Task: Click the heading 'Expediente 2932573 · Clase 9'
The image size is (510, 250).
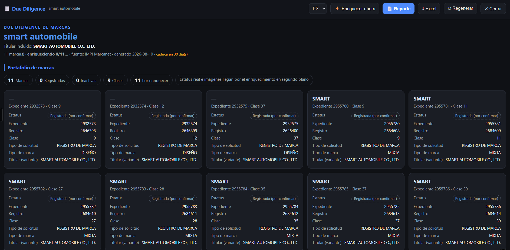Action: pyautogui.click(x=35, y=106)
